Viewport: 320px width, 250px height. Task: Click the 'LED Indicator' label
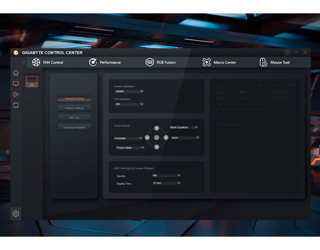[x=122, y=99]
